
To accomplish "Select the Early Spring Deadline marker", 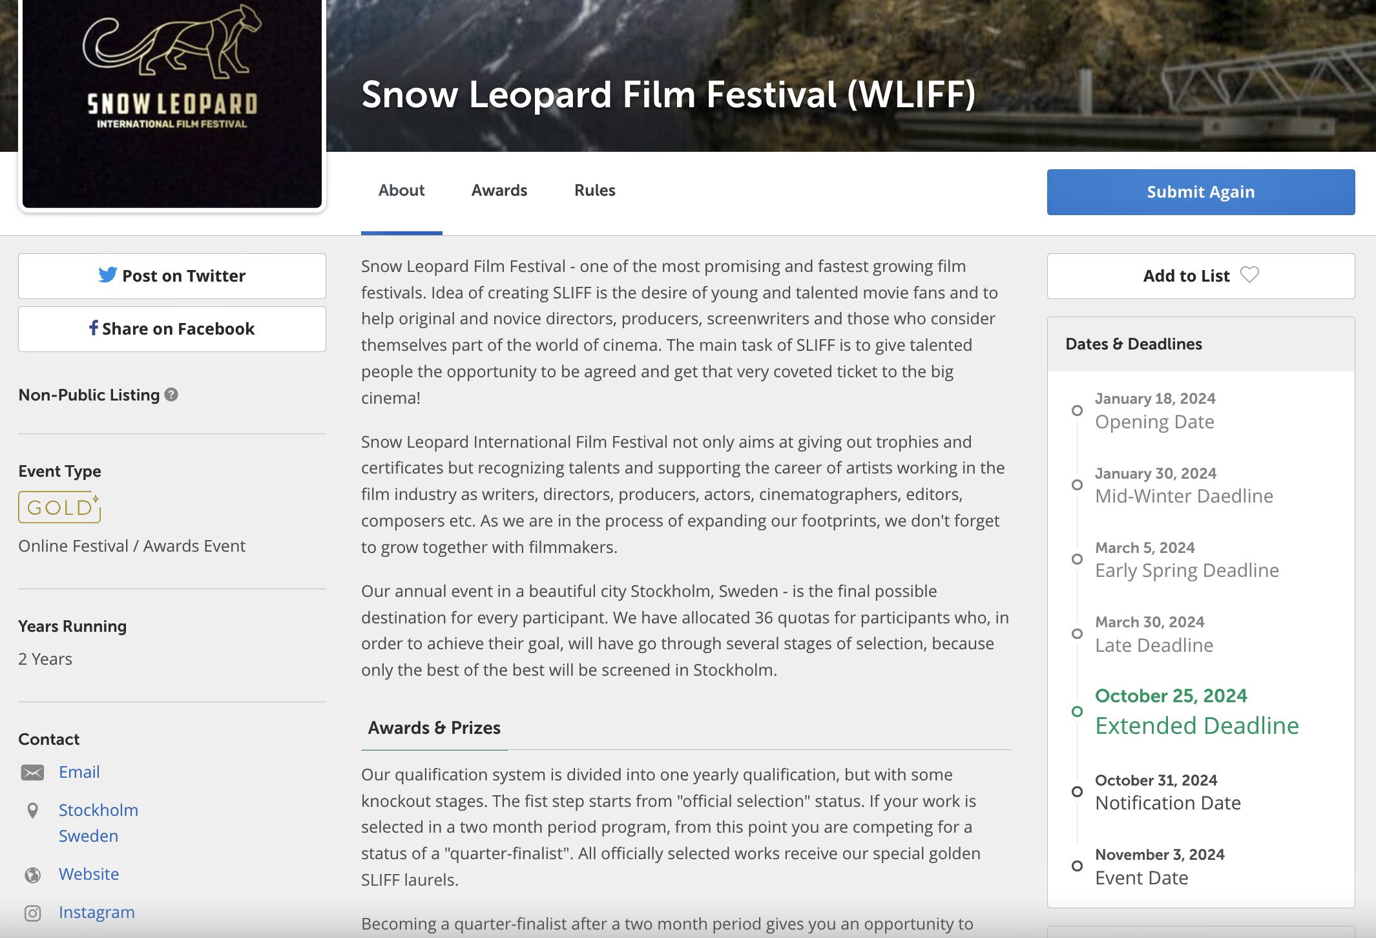I will (x=1077, y=559).
